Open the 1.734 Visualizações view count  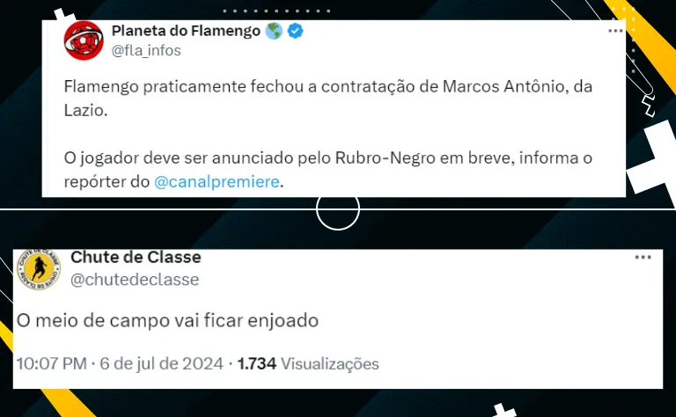click(308, 363)
